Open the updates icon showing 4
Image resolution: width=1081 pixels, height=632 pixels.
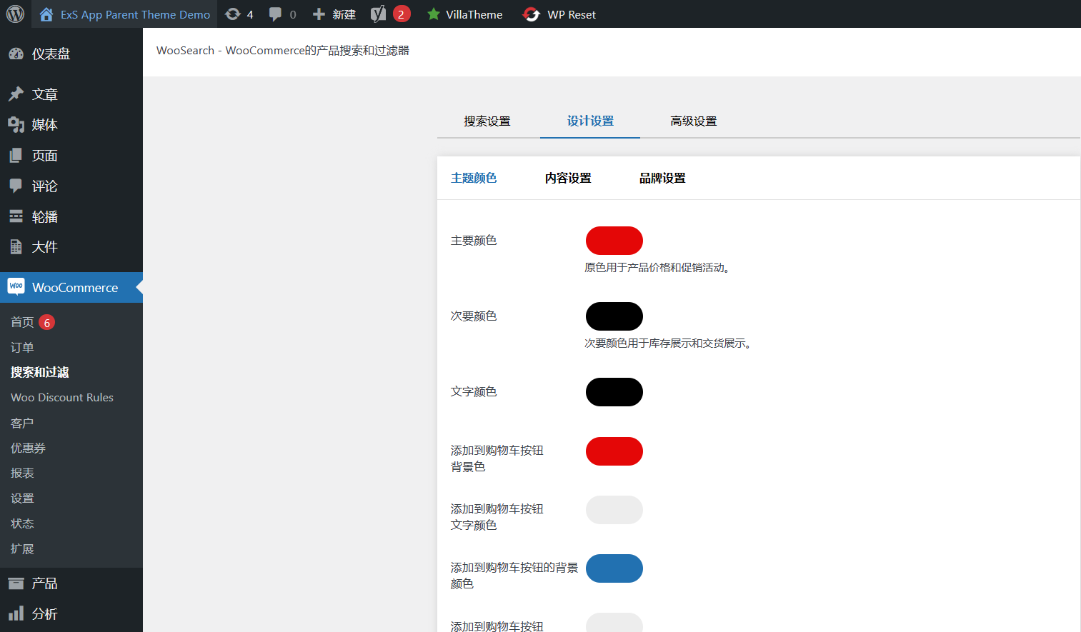(x=233, y=14)
